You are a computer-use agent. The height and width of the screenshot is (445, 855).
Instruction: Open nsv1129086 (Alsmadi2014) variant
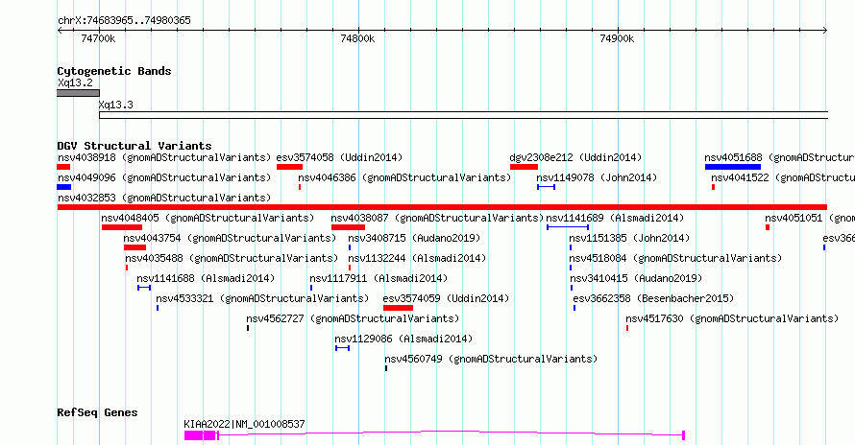[403, 340]
